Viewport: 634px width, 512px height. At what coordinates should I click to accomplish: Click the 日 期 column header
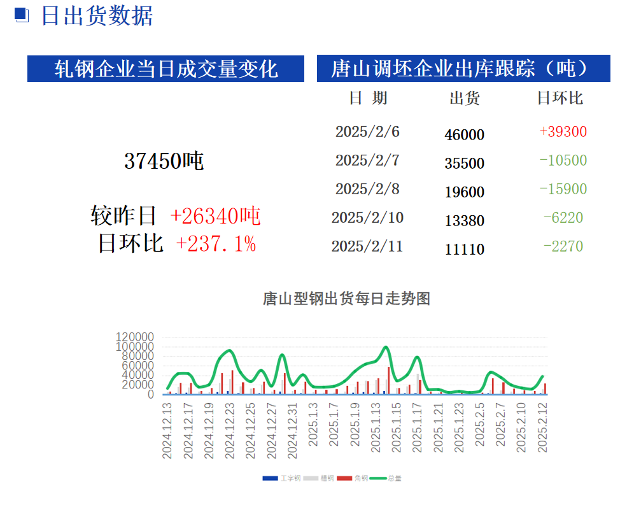pos(368,98)
